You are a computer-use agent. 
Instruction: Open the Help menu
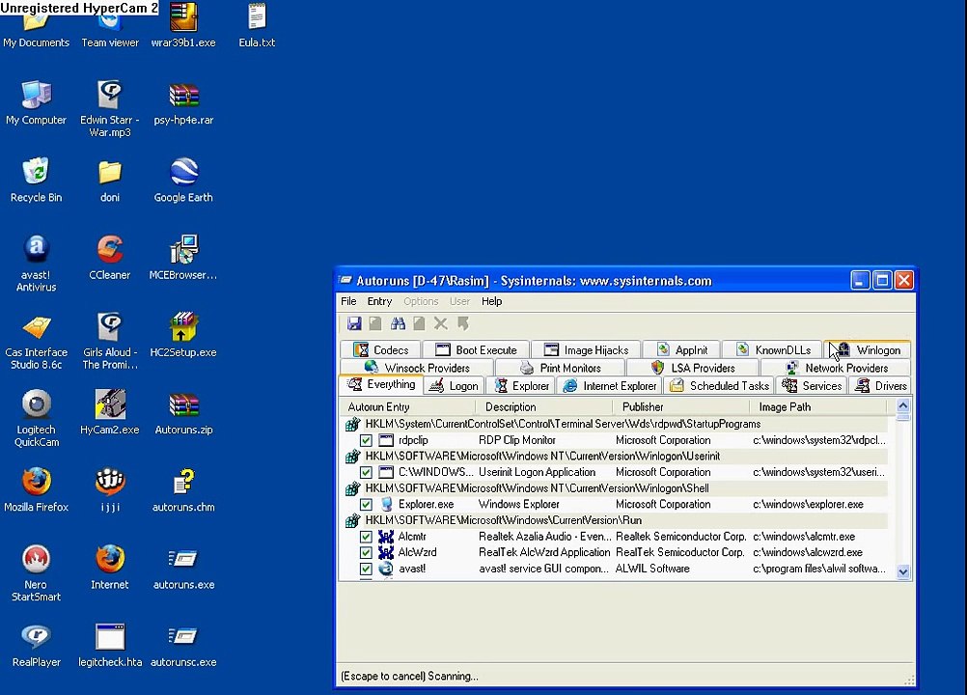pos(491,301)
